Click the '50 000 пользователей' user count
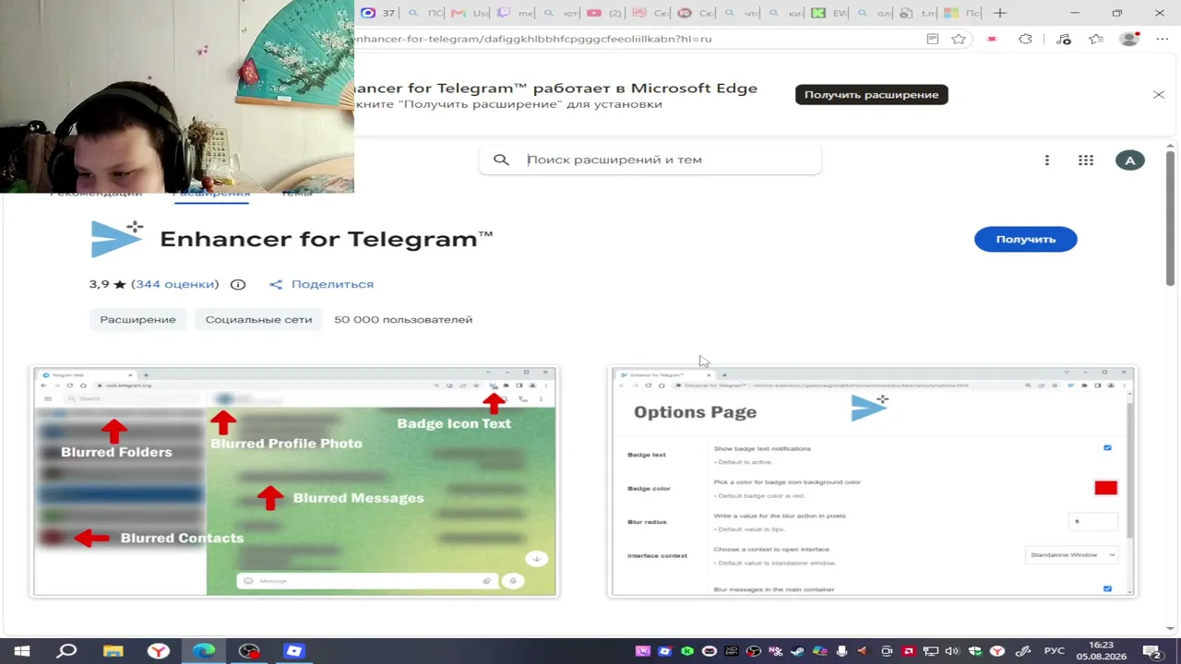This screenshot has width=1181, height=664. pyautogui.click(x=403, y=319)
